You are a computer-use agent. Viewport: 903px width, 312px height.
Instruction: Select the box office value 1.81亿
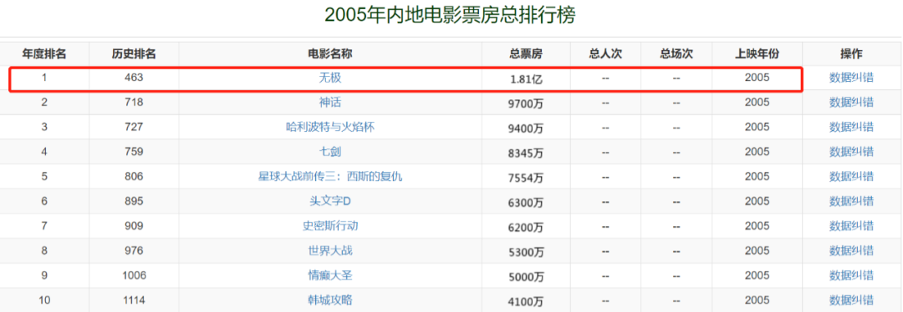526,79
